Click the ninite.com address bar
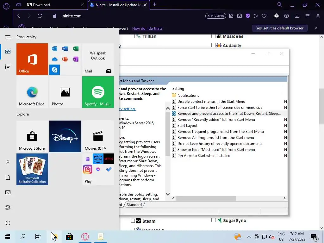 [x=72, y=16]
